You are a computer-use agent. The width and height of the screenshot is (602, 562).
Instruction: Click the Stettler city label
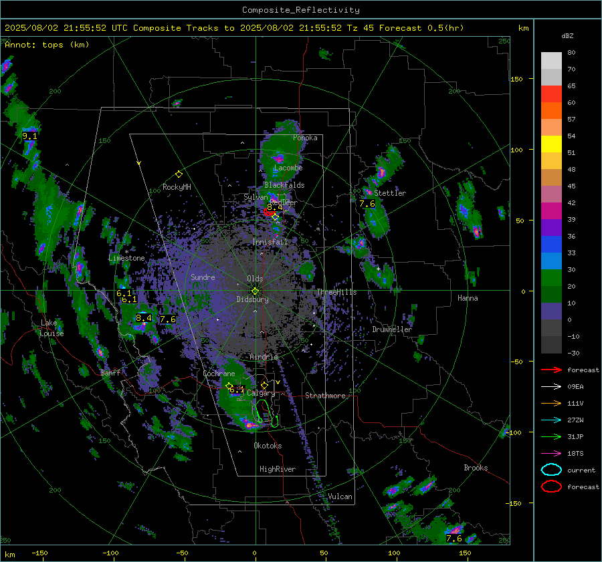[390, 193]
